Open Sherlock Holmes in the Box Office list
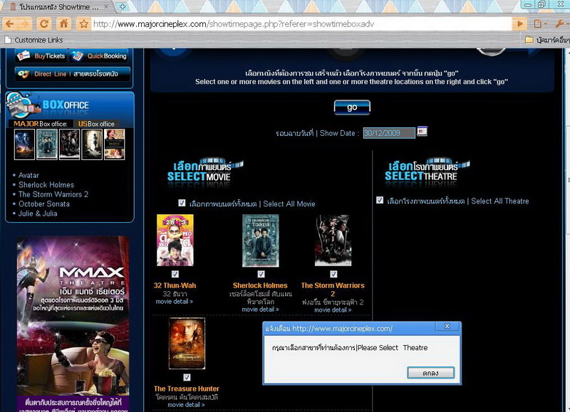 (x=46, y=185)
